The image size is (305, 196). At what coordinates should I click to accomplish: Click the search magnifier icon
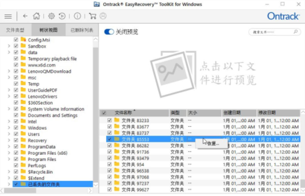[x=296, y=32]
